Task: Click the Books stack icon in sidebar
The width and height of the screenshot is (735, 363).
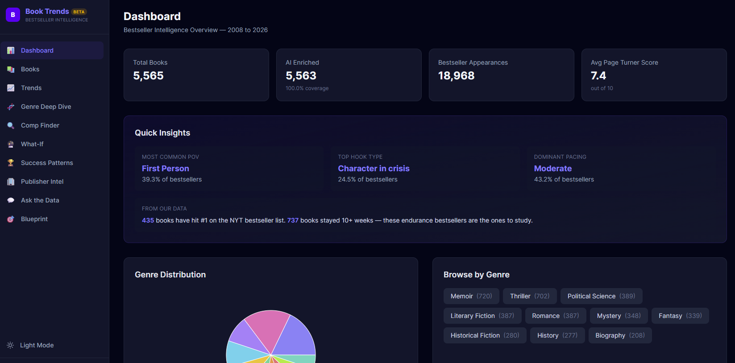Action: pos(11,69)
